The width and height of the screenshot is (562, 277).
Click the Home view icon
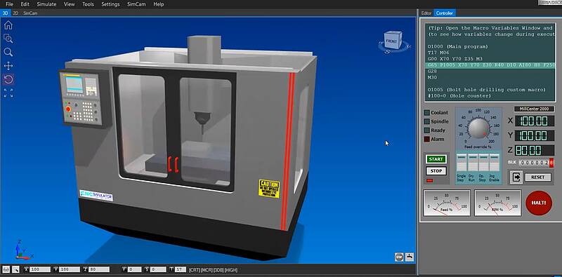8,25
